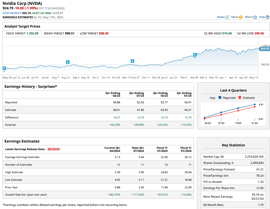The width and height of the screenshot is (270, 209).
Task: Click the 52 week low value 298.06
Action: point(259,33)
